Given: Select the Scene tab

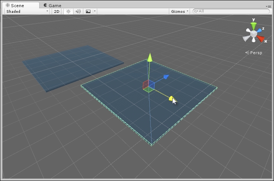Looking at the screenshot, I should click(x=17, y=6).
